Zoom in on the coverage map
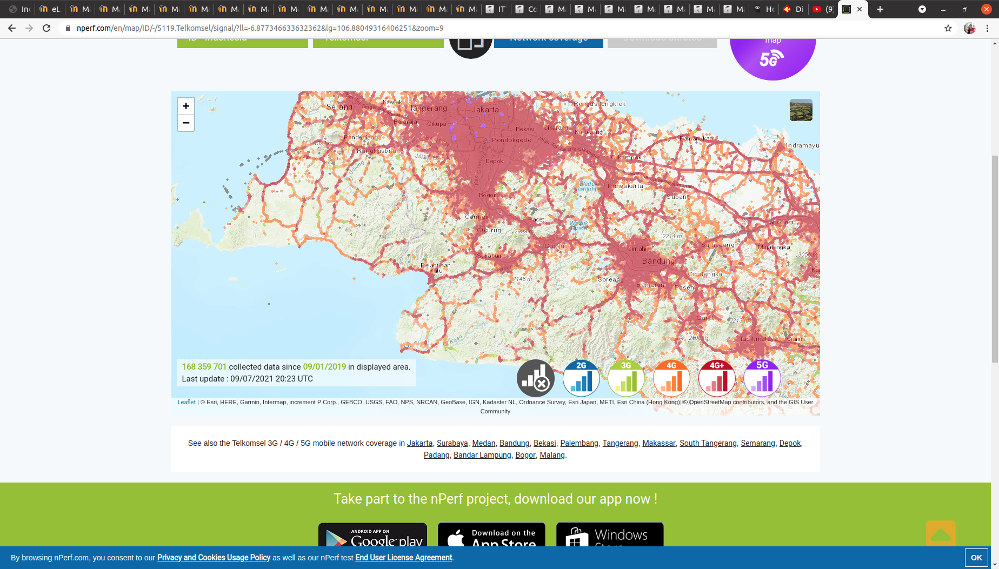Viewport: 999px width, 569px height. pos(186,106)
